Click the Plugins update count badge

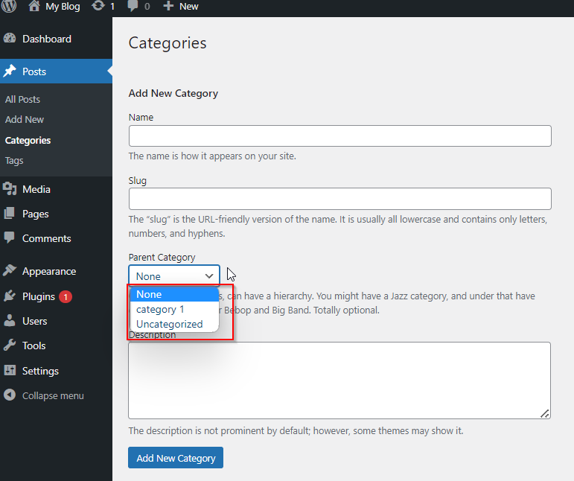coord(66,296)
